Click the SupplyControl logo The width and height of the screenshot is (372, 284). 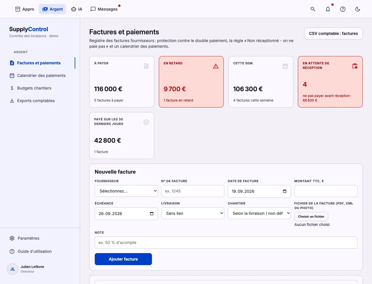(29, 29)
